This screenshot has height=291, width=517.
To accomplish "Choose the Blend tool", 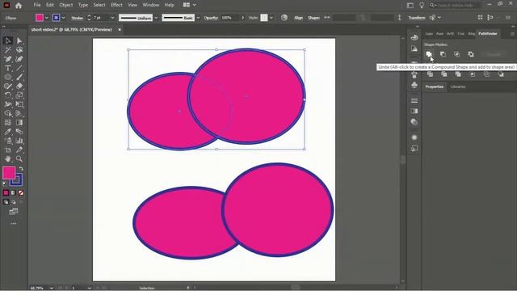I will [x=19, y=132].
